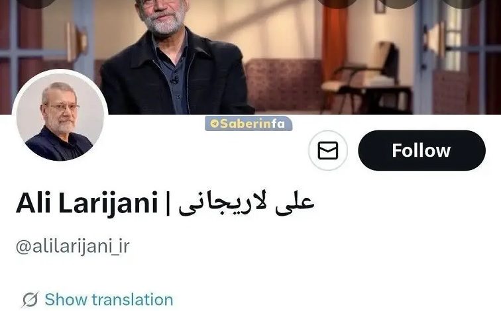Click the translate icon beside Show translation
Image resolution: width=501 pixels, height=311 pixels.
[30, 300]
